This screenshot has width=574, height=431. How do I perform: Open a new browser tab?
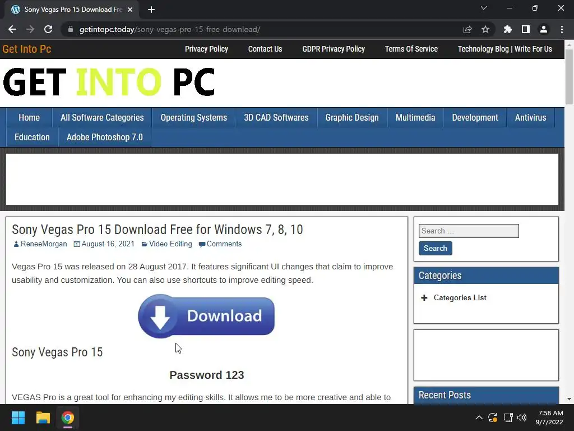click(x=151, y=10)
